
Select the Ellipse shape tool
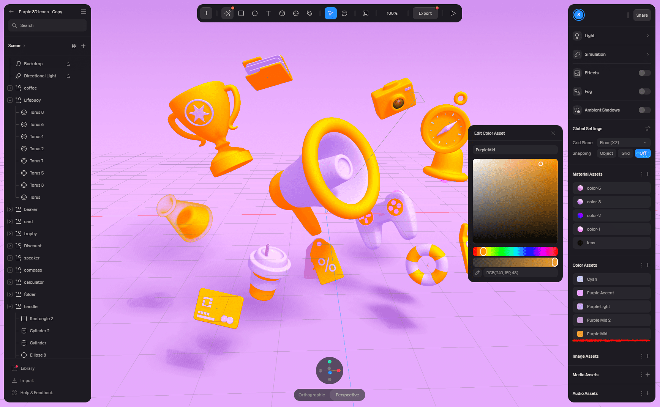point(255,13)
